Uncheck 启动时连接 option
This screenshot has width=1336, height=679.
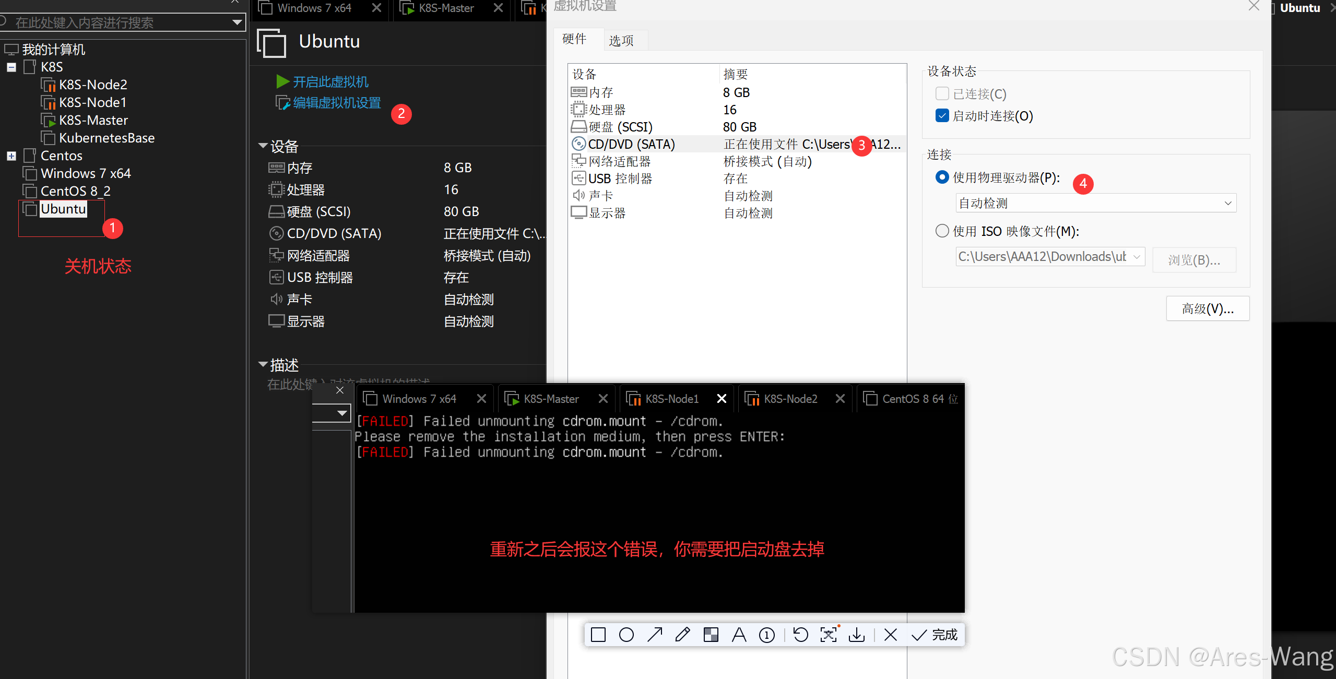coord(942,116)
